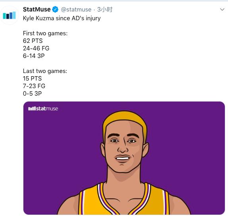Click the "6-14 3P" stat line
Image resolution: width=228 pixels, height=219 pixels.
(x=34, y=56)
